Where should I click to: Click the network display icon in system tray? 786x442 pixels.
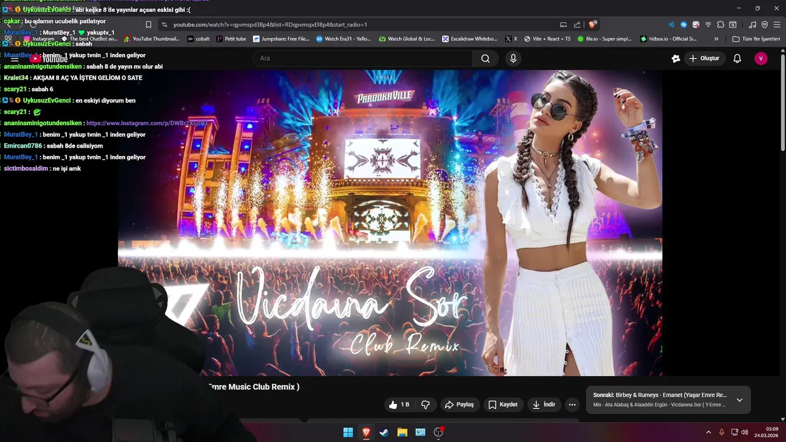734,432
